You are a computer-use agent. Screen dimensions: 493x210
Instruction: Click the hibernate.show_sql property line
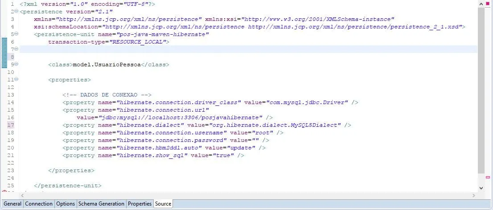(153, 155)
